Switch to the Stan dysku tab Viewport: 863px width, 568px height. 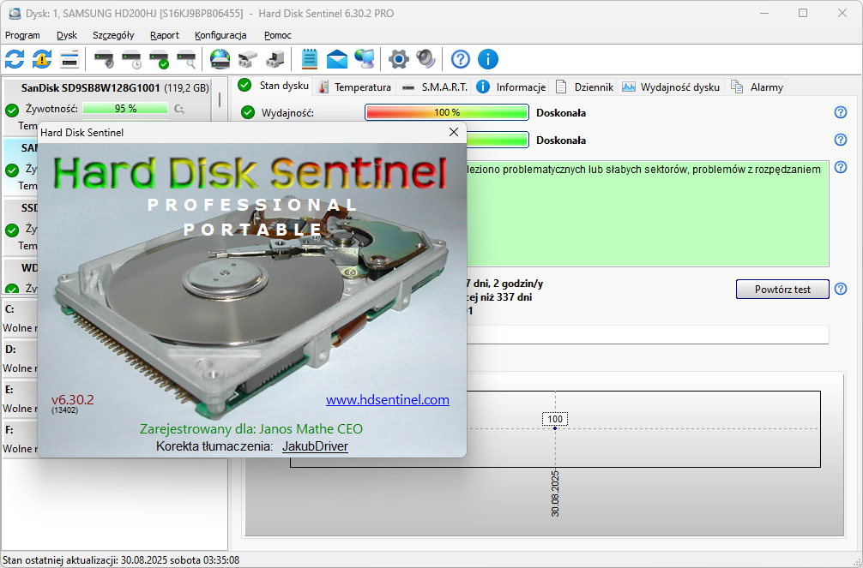[274, 86]
